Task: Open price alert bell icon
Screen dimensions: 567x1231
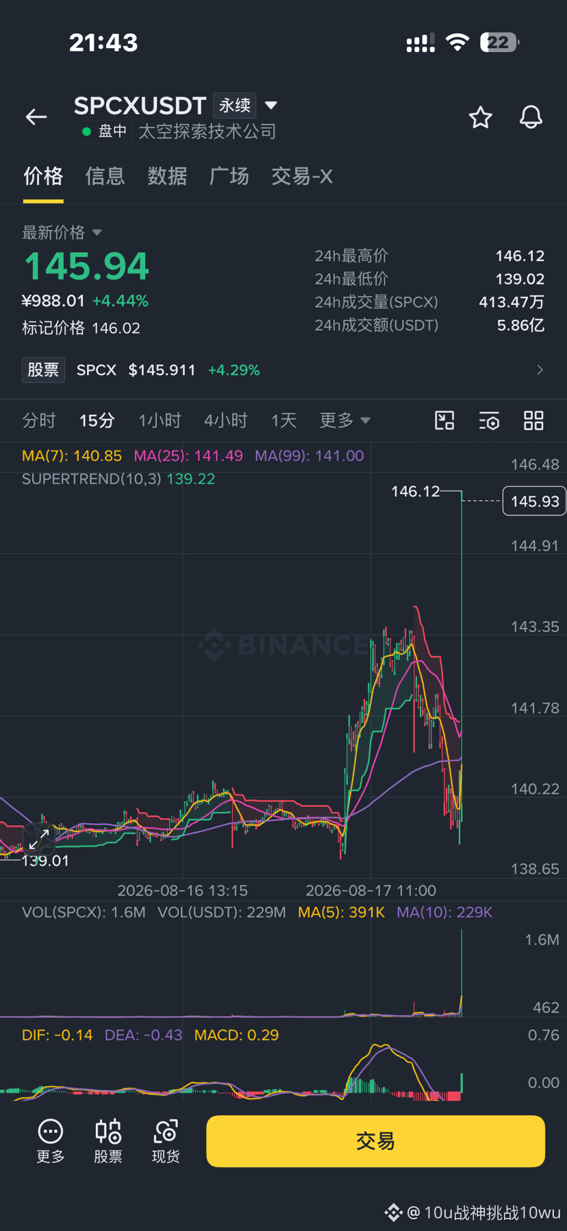Action: pyautogui.click(x=531, y=117)
